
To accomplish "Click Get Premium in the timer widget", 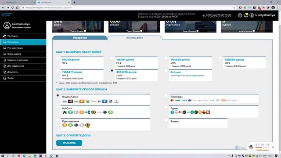I will pyautogui.click(x=263, y=150).
